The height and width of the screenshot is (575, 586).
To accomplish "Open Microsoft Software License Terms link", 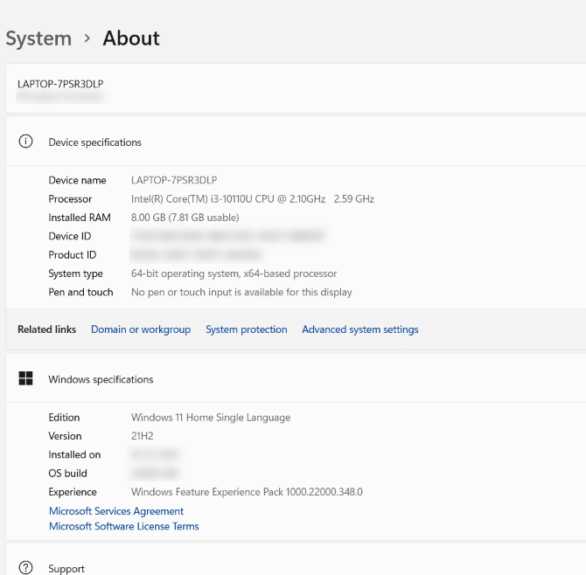I will click(123, 526).
